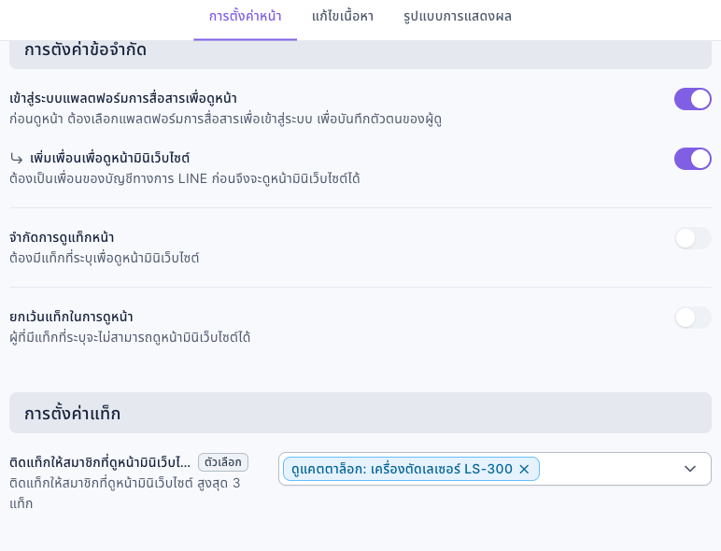Expand the tag selection dropdown arrow

pyautogui.click(x=690, y=469)
